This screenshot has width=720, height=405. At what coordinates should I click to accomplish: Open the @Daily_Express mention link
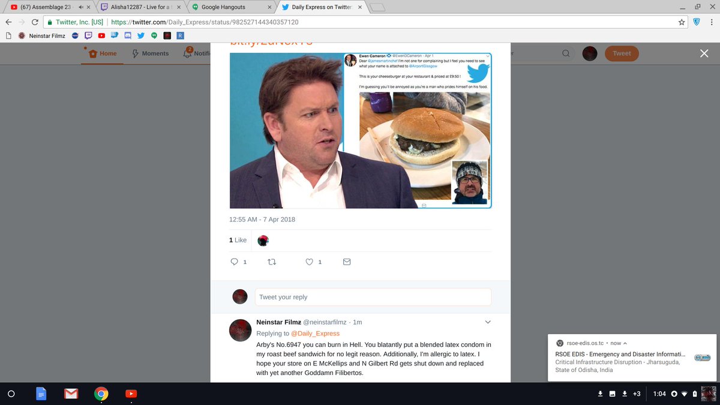[315, 333]
